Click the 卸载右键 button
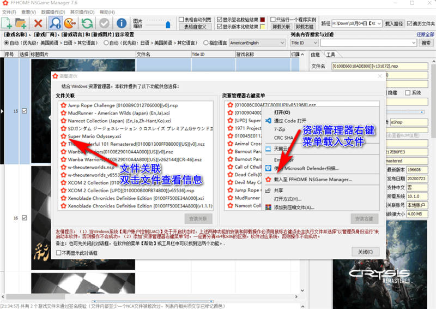Screen dimensions: 436x309 [x=305, y=27]
